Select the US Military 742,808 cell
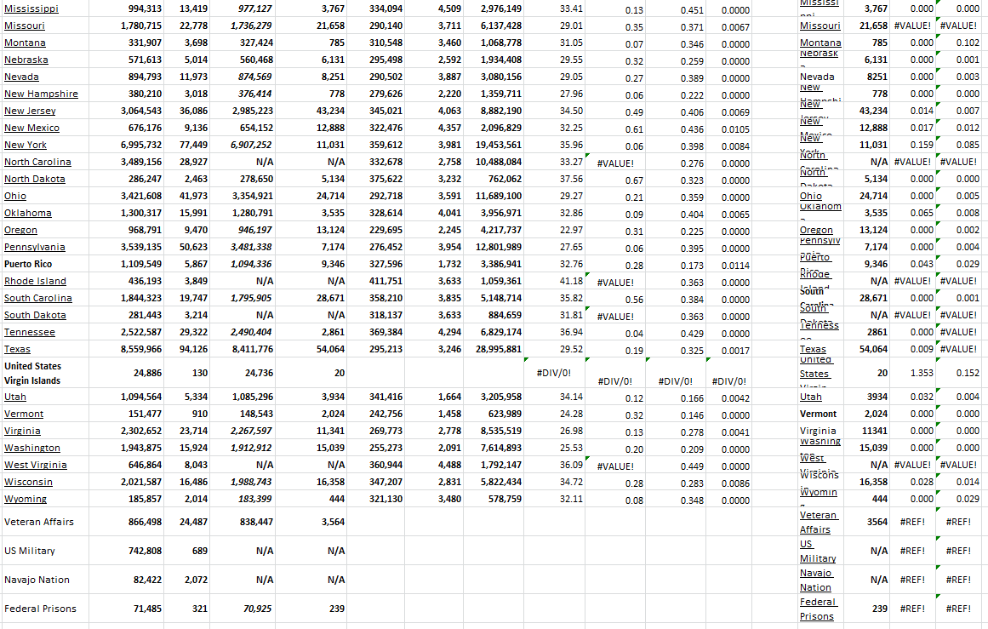Viewport: 988px width, 629px height. [x=140, y=551]
